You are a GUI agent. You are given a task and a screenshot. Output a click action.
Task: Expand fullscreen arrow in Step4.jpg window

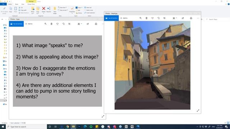198,111
